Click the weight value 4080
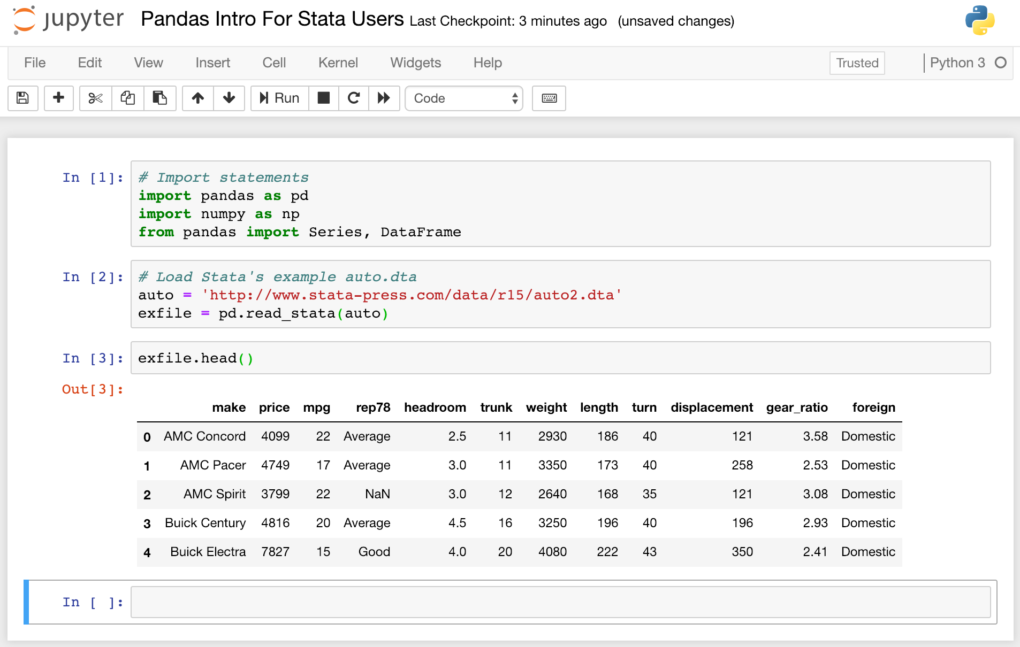The image size is (1020, 647). coord(552,552)
